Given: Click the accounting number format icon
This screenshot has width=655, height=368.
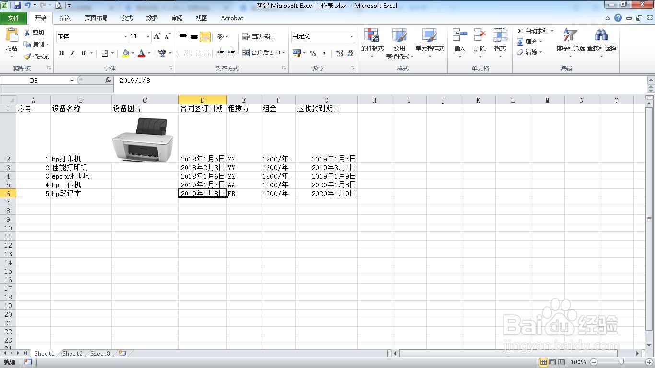Looking at the screenshot, I should [x=297, y=53].
